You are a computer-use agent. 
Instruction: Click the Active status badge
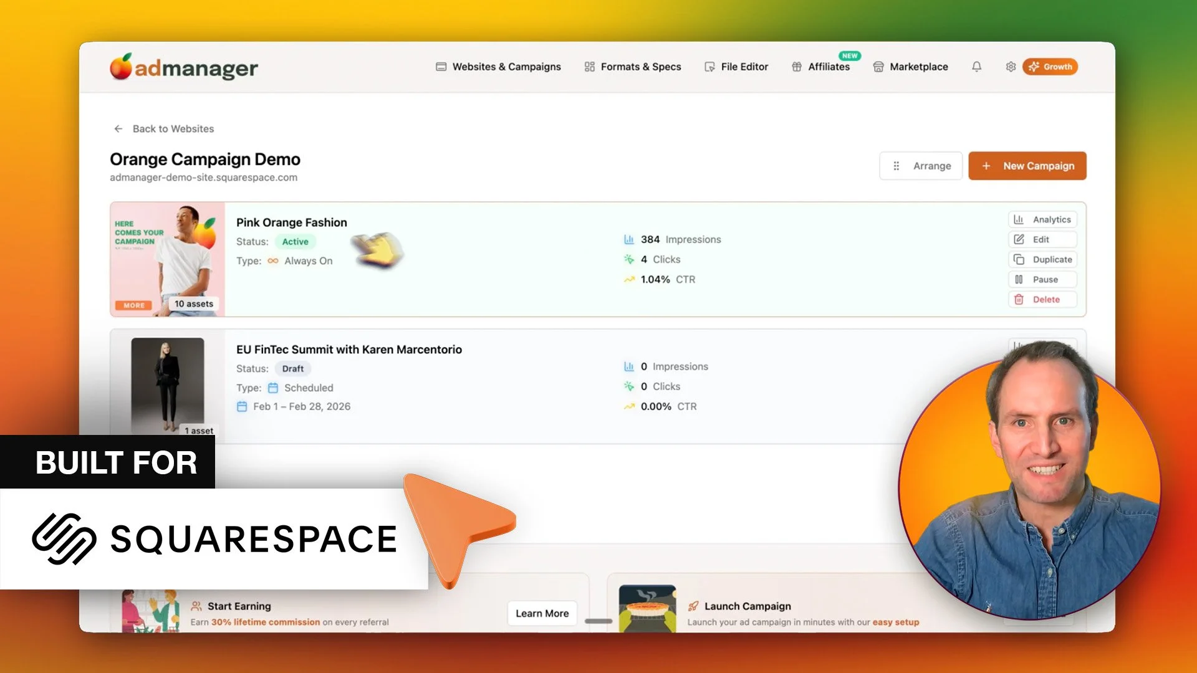295,242
